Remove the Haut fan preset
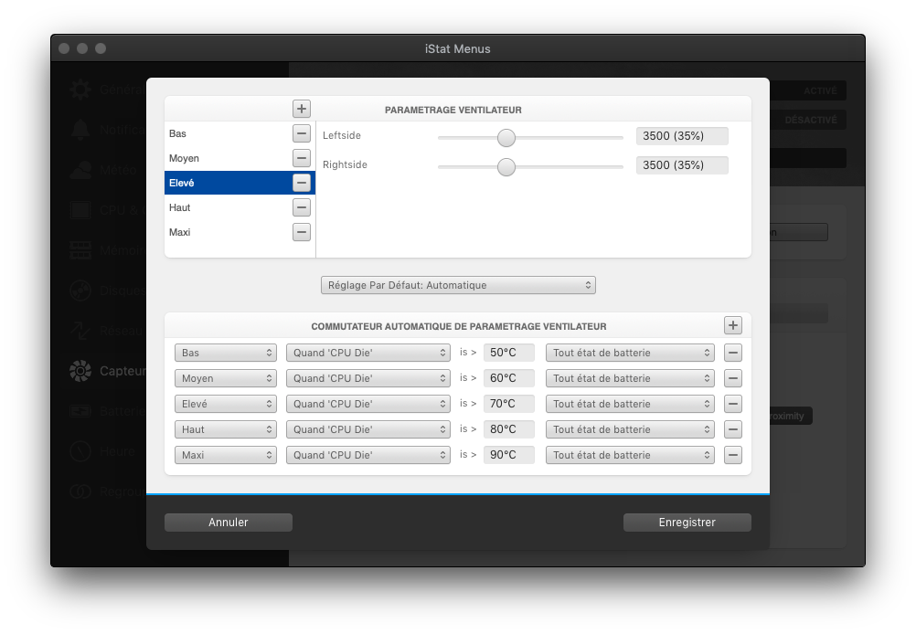This screenshot has width=916, height=634. (x=302, y=207)
